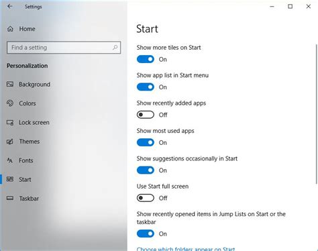Viewport: 318px width, 251px height.
Task: Click the Colors palette icon
Action: pos(10,103)
